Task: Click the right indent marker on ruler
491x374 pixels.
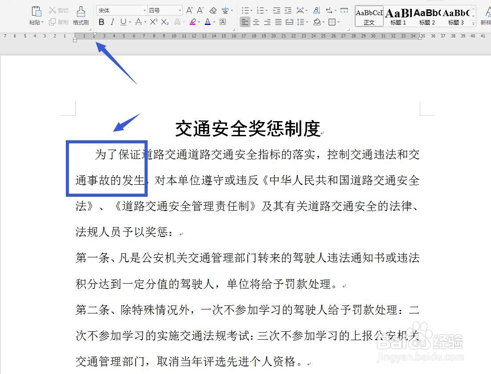Action: point(420,37)
